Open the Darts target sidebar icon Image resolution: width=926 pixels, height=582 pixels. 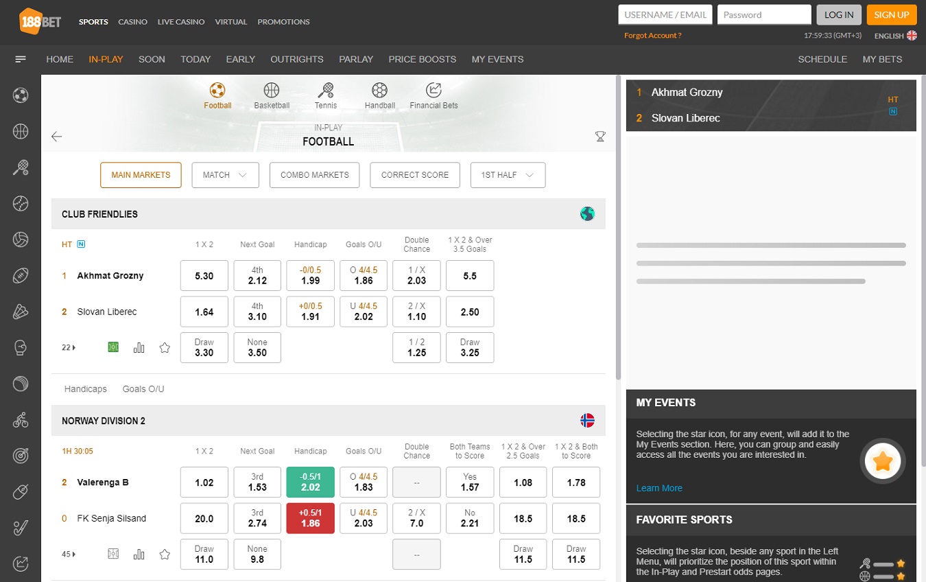pos(21,455)
